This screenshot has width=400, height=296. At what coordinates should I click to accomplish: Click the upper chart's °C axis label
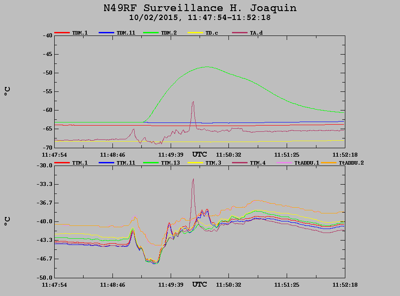click(8, 91)
